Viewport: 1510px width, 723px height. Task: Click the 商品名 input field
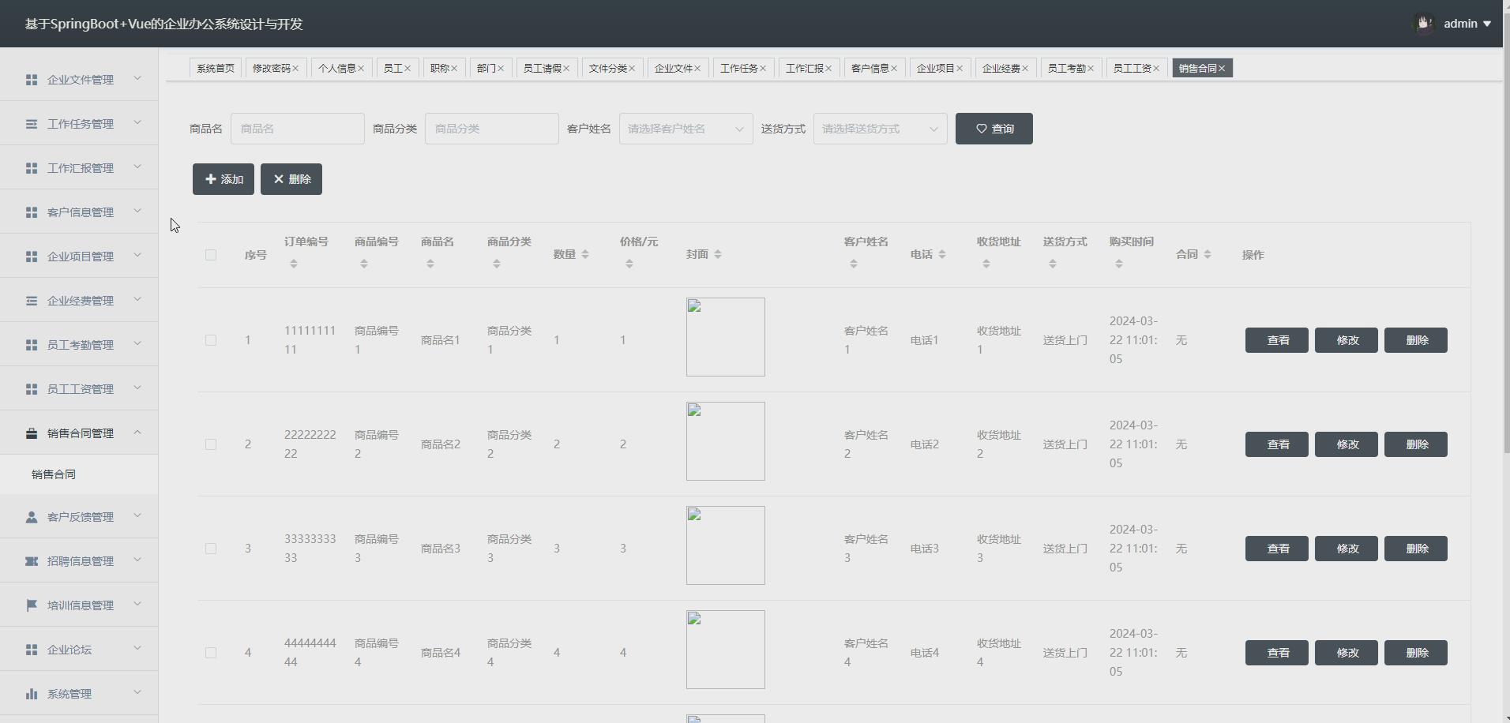pyautogui.click(x=297, y=128)
